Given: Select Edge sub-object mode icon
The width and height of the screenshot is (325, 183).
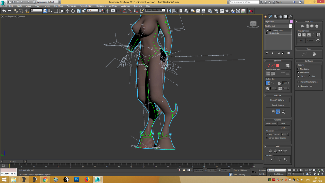Looking at the screenshot, I should point(273,66).
